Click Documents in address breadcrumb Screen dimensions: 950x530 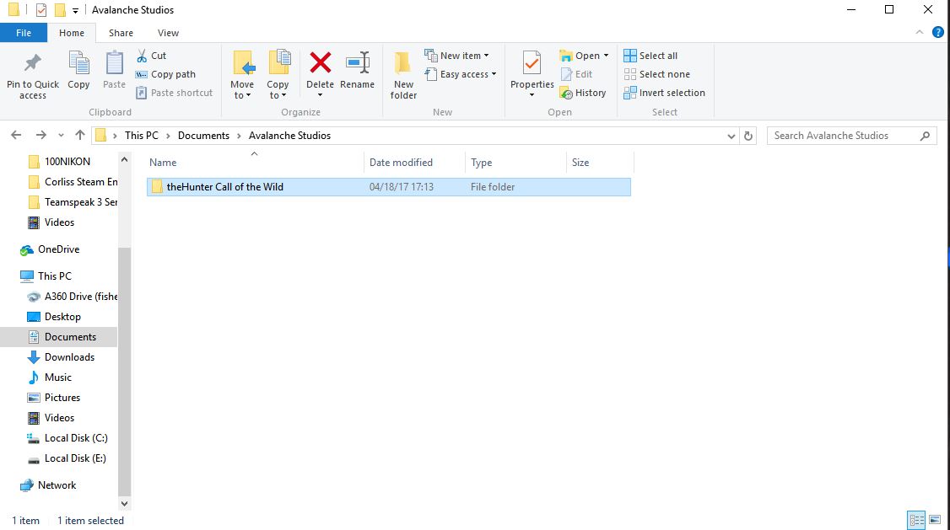click(x=203, y=136)
